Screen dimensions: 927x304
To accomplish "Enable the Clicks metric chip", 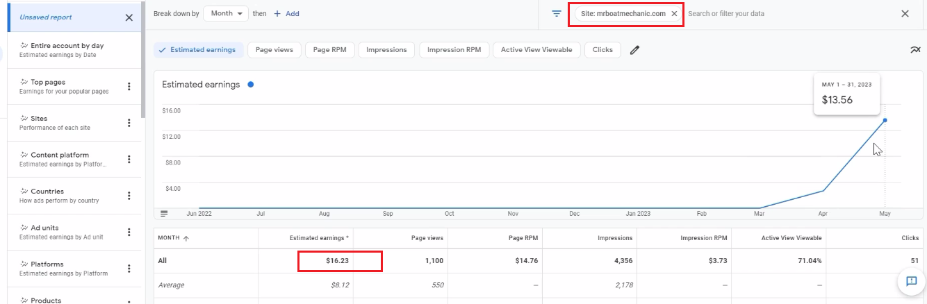I will click(602, 50).
